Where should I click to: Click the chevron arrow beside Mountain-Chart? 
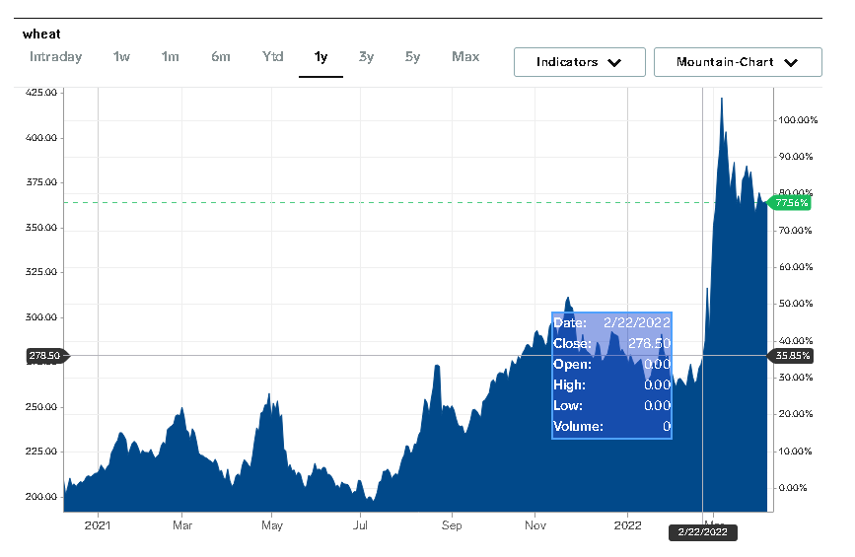[x=790, y=63]
